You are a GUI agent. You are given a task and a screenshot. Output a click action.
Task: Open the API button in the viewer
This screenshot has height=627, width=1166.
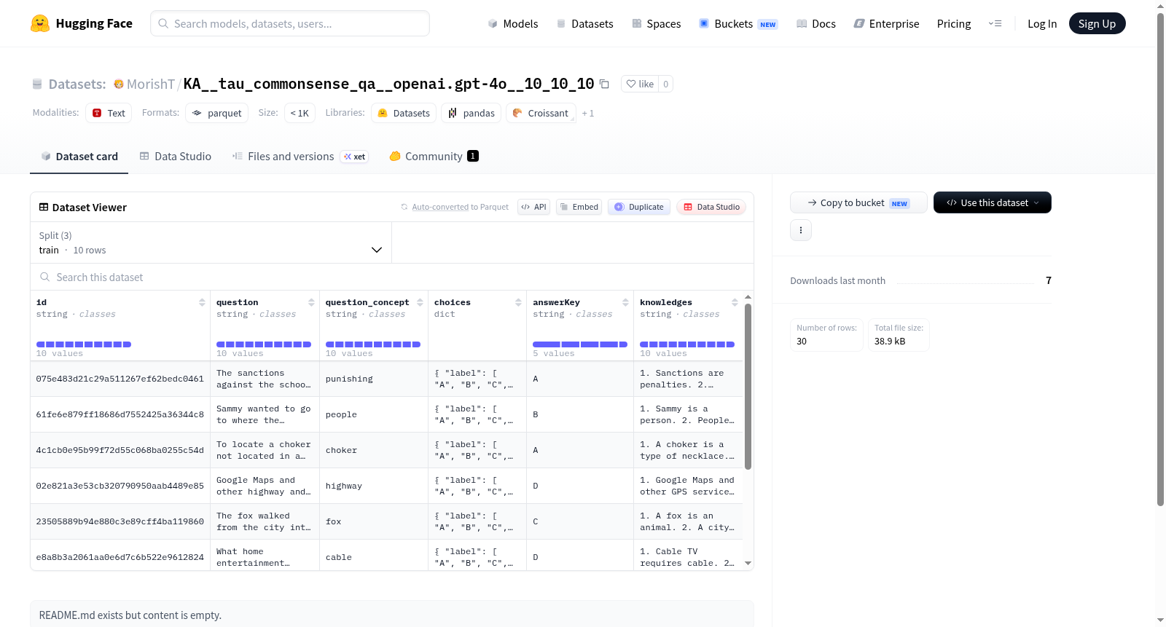pos(533,207)
